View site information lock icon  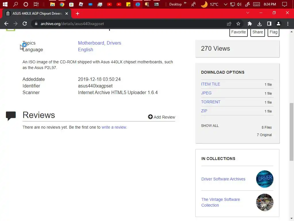tap(36, 24)
